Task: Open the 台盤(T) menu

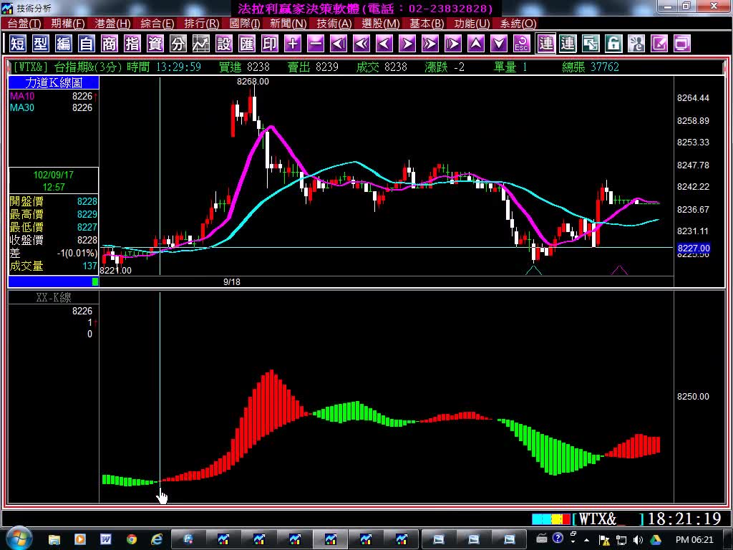Action: [x=24, y=24]
